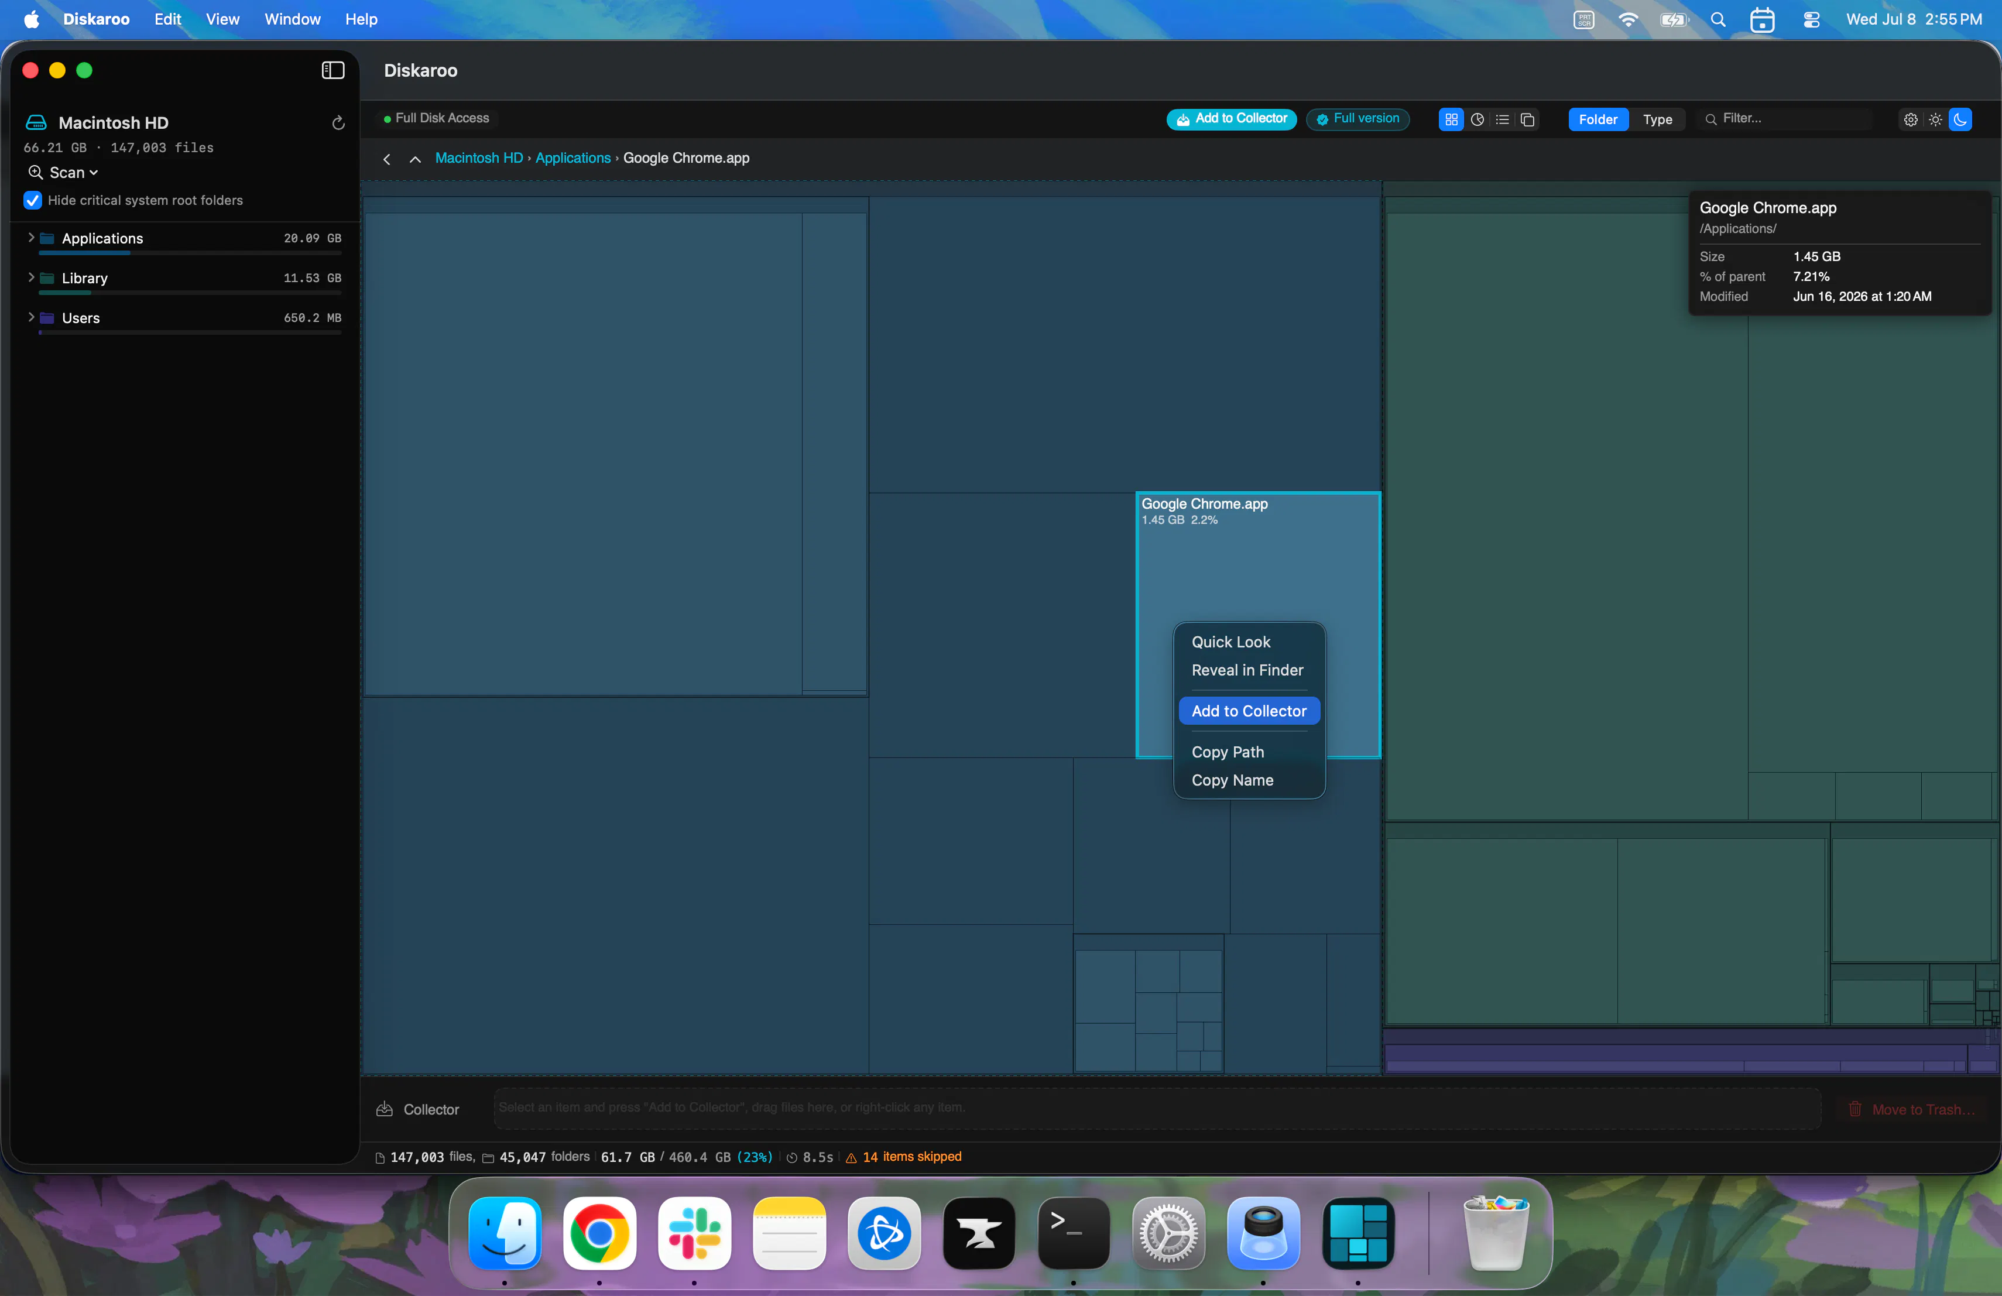Viewport: 2002px width, 1296px height.
Task: Switch to pie chart view
Action: click(x=1477, y=119)
